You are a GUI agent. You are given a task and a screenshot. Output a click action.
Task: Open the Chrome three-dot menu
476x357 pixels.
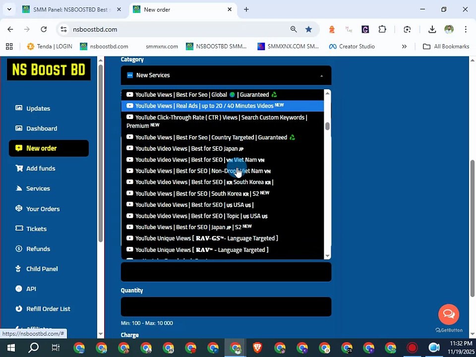(x=466, y=29)
